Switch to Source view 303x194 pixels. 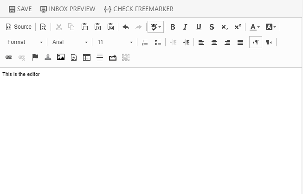coord(19,27)
